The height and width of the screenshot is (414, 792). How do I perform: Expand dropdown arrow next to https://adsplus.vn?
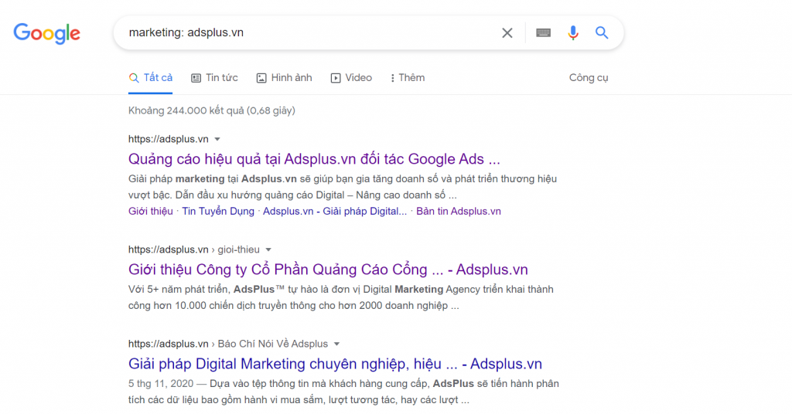click(217, 139)
